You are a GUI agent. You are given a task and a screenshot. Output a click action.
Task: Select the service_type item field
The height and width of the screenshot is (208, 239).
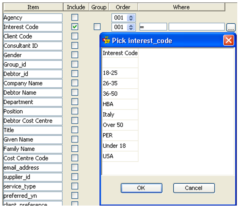(x=33, y=186)
